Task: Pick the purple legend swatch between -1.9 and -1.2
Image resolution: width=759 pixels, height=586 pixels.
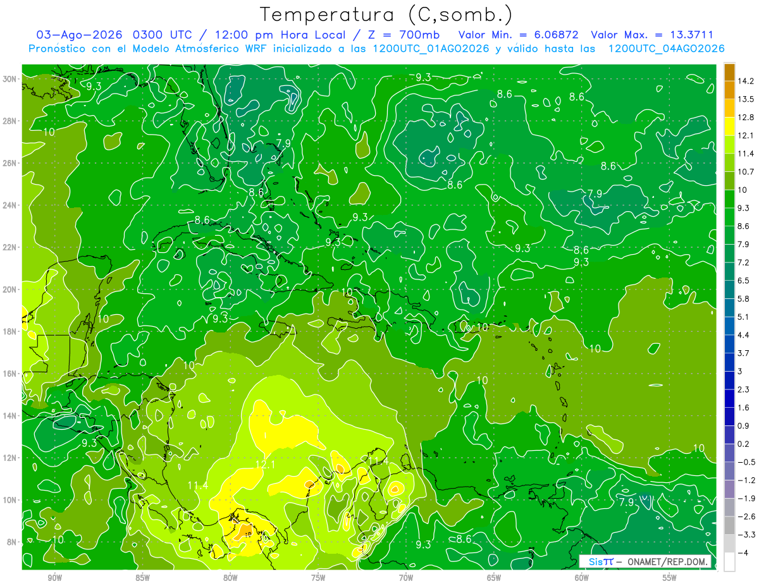Action: coord(729,489)
